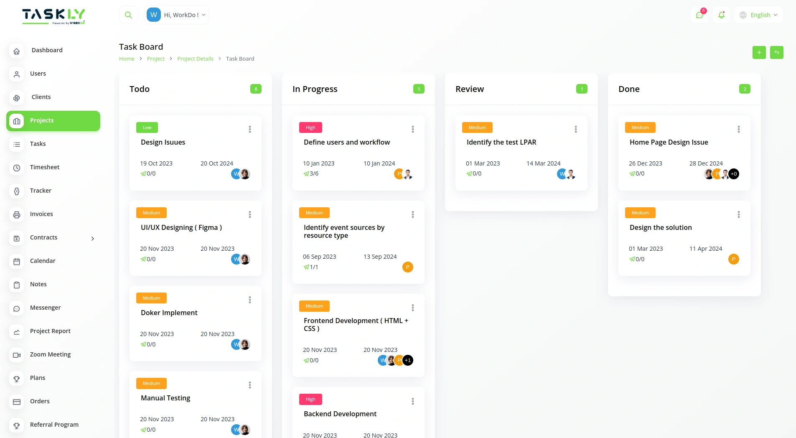Click the green back arrow button
Image resolution: width=796 pixels, height=438 pixels.
(776, 52)
